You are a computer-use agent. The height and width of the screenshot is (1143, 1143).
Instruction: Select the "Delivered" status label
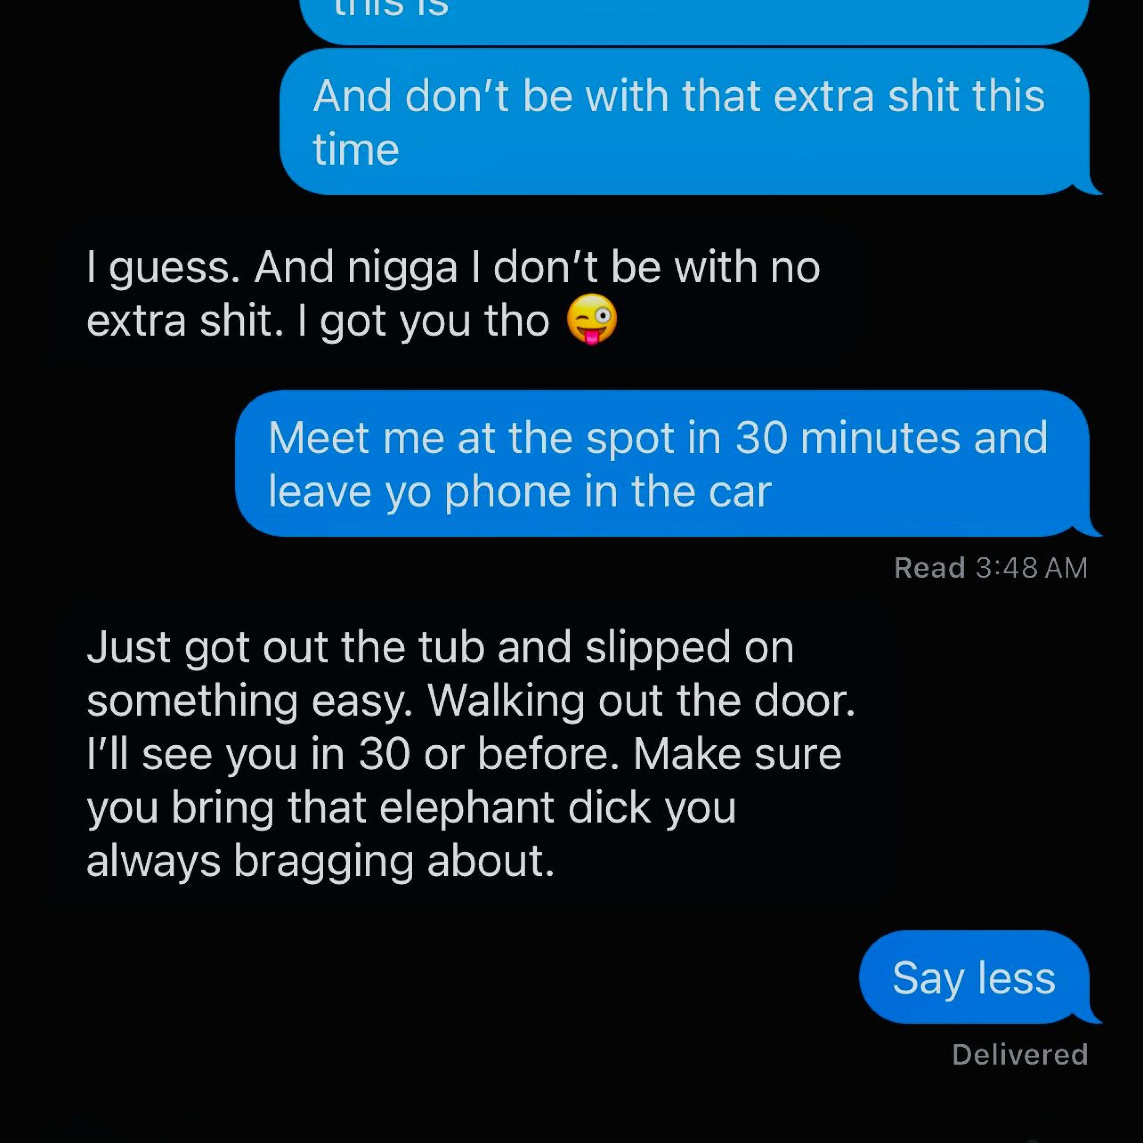1020,1055
